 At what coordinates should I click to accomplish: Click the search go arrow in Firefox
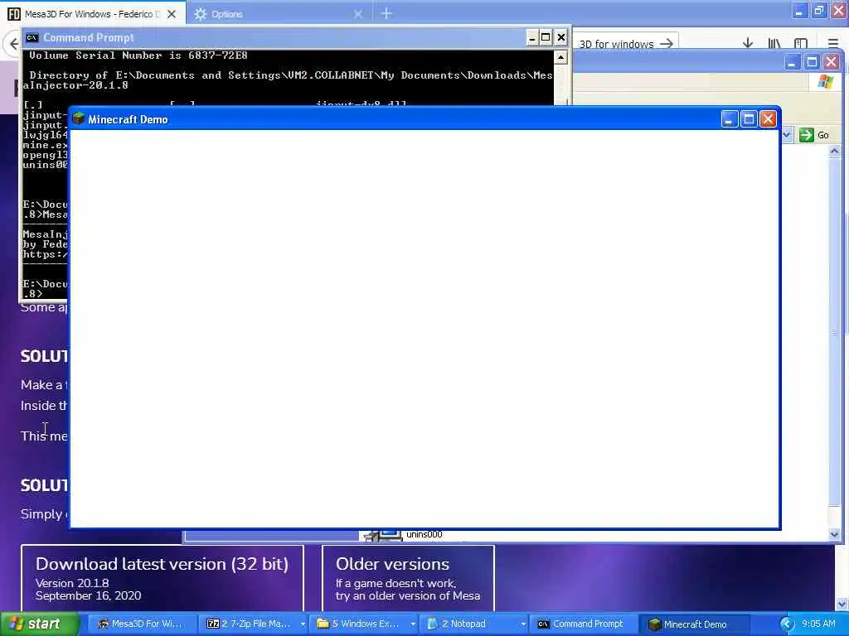click(x=667, y=43)
